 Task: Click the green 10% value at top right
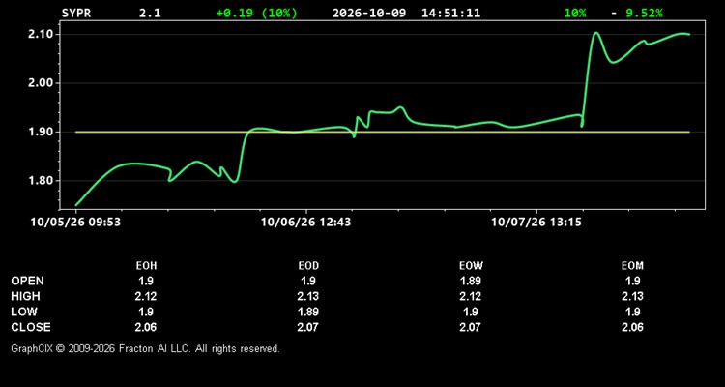(x=575, y=13)
